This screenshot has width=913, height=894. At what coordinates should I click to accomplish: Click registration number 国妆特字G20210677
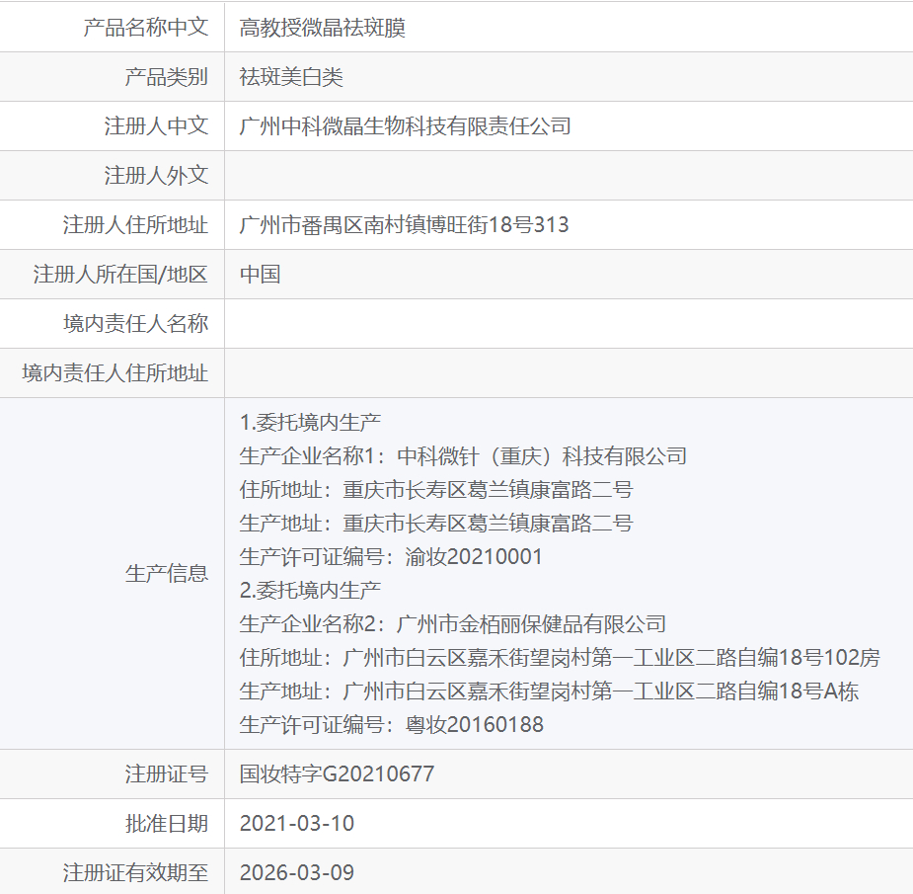[x=338, y=774]
